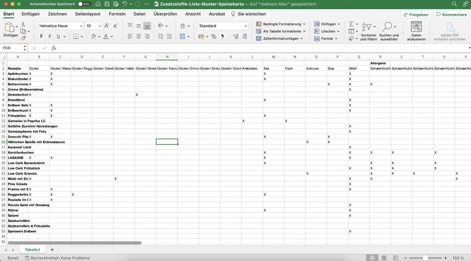Toggle bold formatting with F button
Screen dimensions: 471x261
tap(41, 36)
